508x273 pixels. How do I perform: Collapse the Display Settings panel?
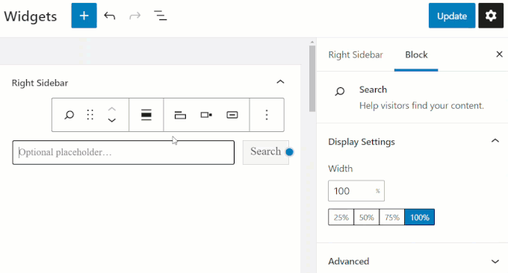[495, 141]
